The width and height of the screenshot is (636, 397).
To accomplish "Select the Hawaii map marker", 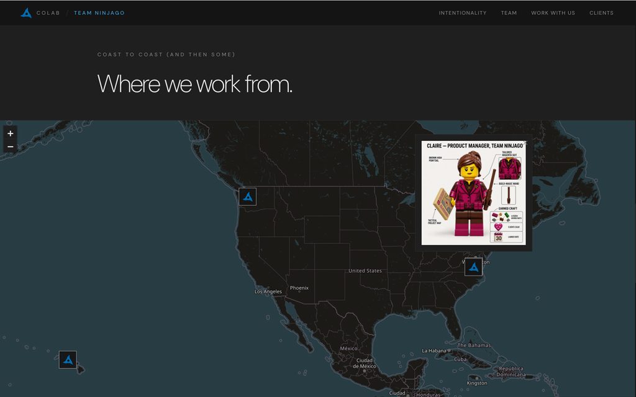I will (x=68, y=360).
